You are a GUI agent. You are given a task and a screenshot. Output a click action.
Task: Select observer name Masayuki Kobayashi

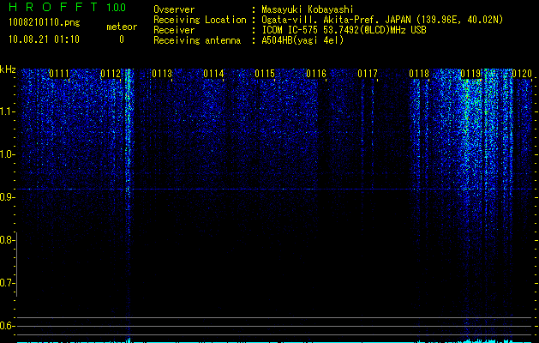click(307, 9)
